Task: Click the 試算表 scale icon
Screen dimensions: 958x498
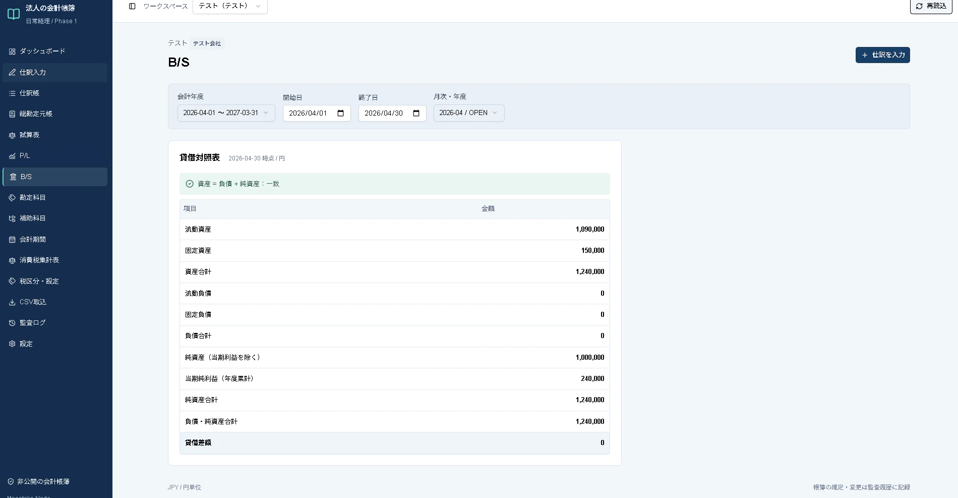Action: tap(12, 135)
